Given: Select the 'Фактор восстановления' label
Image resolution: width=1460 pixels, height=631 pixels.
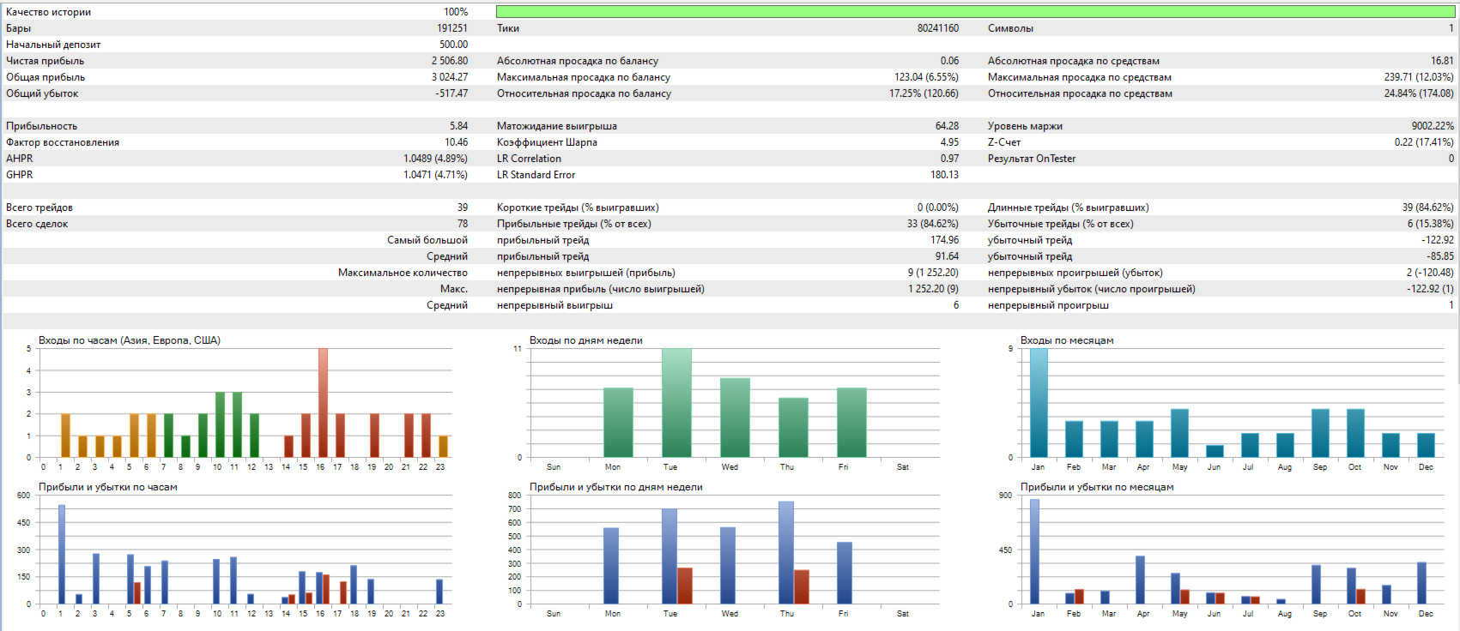Looking at the screenshot, I should pyautogui.click(x=63, y=142).
